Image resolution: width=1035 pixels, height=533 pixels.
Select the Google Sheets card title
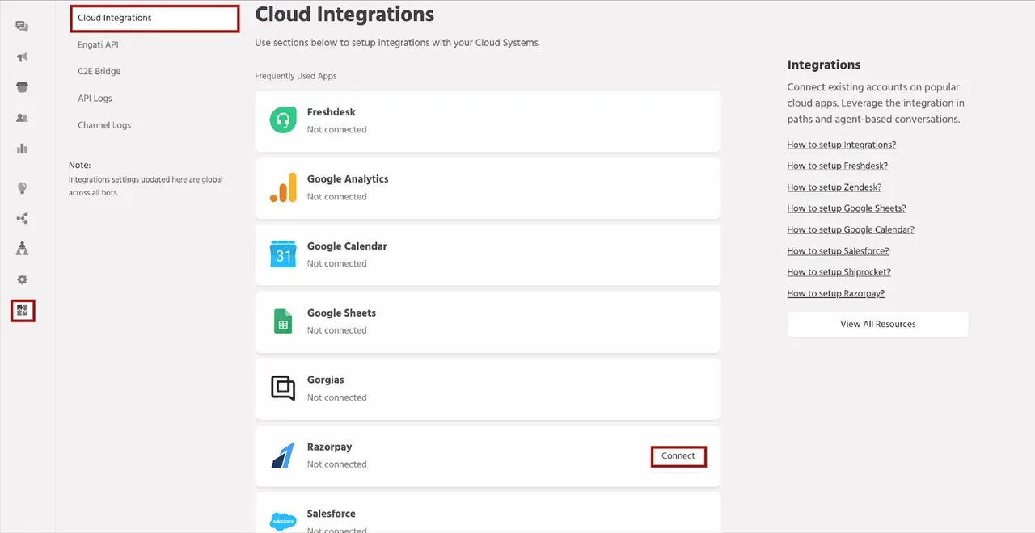point(341,313)
